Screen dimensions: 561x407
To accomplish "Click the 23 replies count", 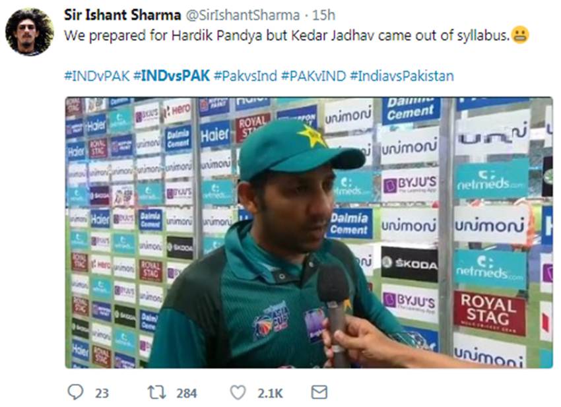I will click(x=102, y=393).
